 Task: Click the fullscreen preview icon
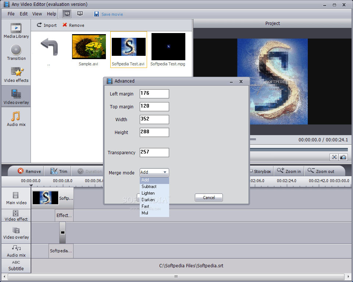334,157
